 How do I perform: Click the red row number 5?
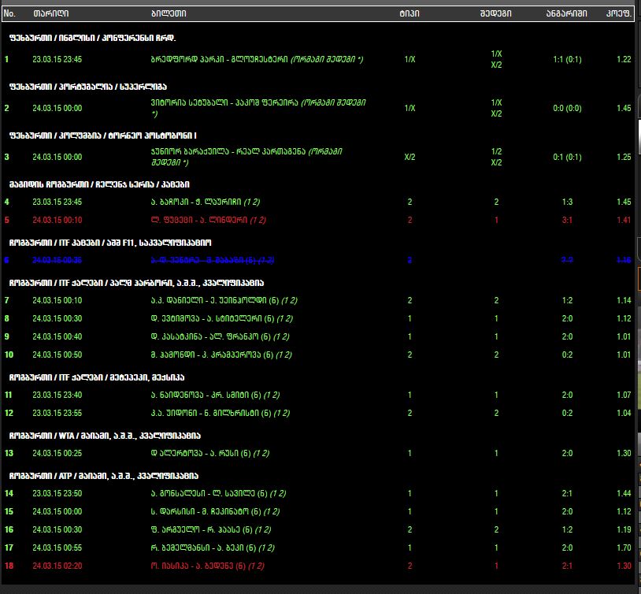pyautogui.click(x=7, y=220)
